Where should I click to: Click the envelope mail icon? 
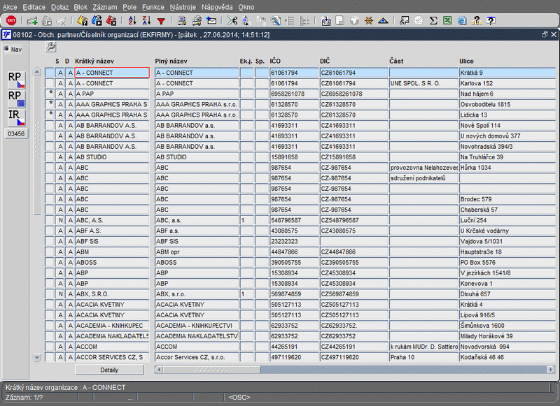tap(211, 21)
